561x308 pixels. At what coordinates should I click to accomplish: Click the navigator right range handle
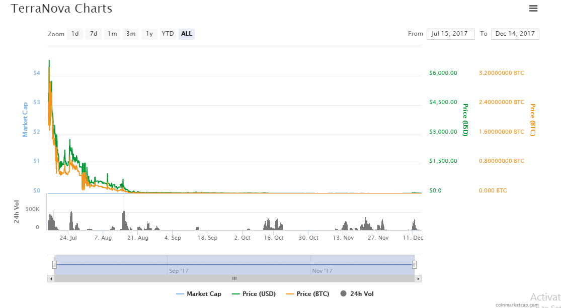pyautogui.click(x=414, y=265)
